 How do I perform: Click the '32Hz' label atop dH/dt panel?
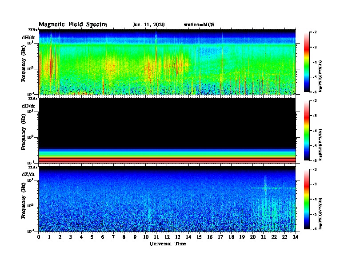coord(33,30)
